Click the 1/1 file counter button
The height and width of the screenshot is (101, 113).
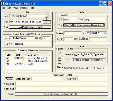pyautogui.click(x=47, y=22)
